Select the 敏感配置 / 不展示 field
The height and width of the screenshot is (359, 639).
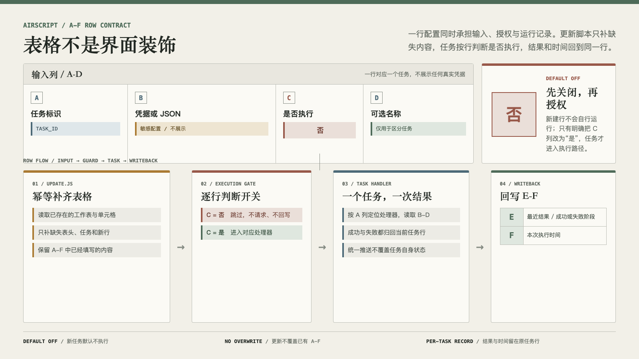202,129
